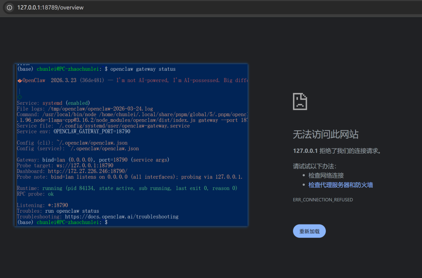This screenshot has width=422, height=278.
Task: Click the OPENCLAW_GATEWAY_PORT=18790 value
Action: pos(92,131)
